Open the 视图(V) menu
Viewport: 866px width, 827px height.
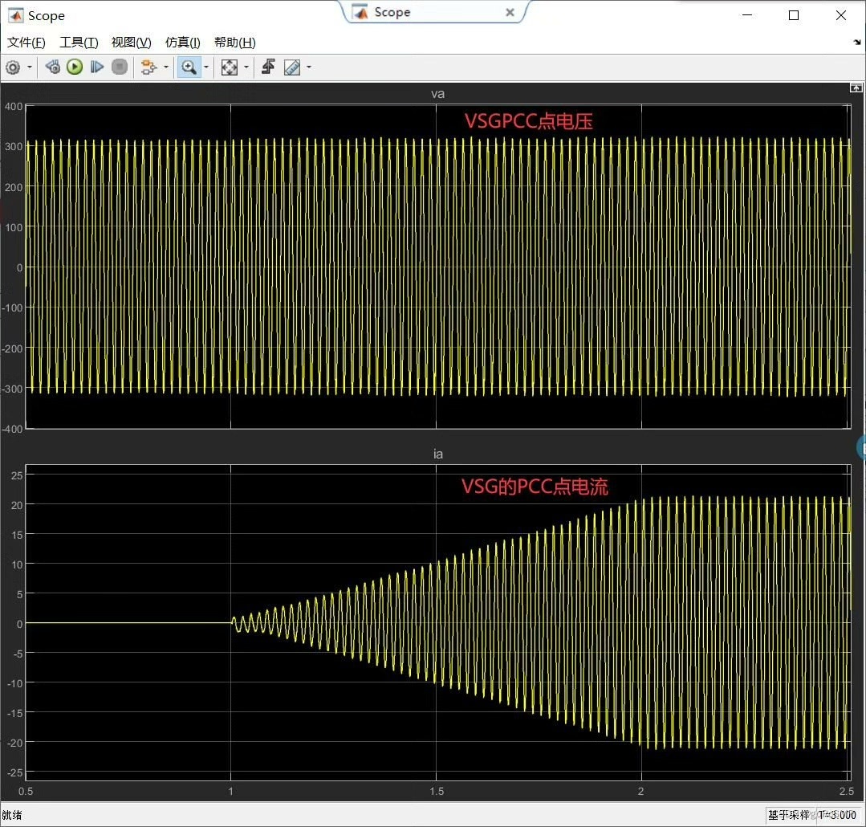pyautogui.click(x=131, y=43)
